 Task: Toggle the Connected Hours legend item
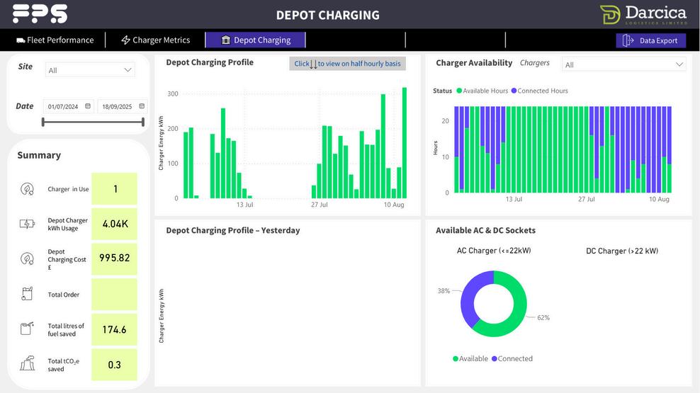[x=539, y=91]
